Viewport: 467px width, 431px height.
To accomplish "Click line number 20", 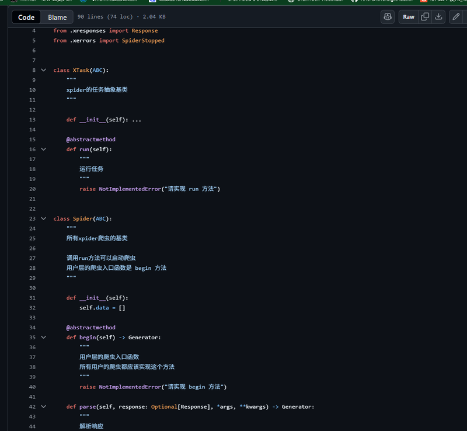I will [32, 189].
